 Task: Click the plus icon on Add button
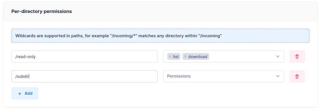pos(20,94)
